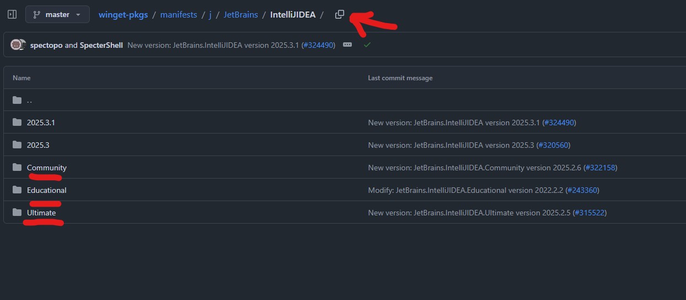This screenshot has width=686, height=300.
Task: Open pull request #243360
Action: pos(582,190)
